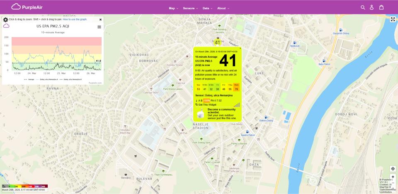Screen dimensions: 398x194
Task: Expand the About menu
Action: (223, 8)
